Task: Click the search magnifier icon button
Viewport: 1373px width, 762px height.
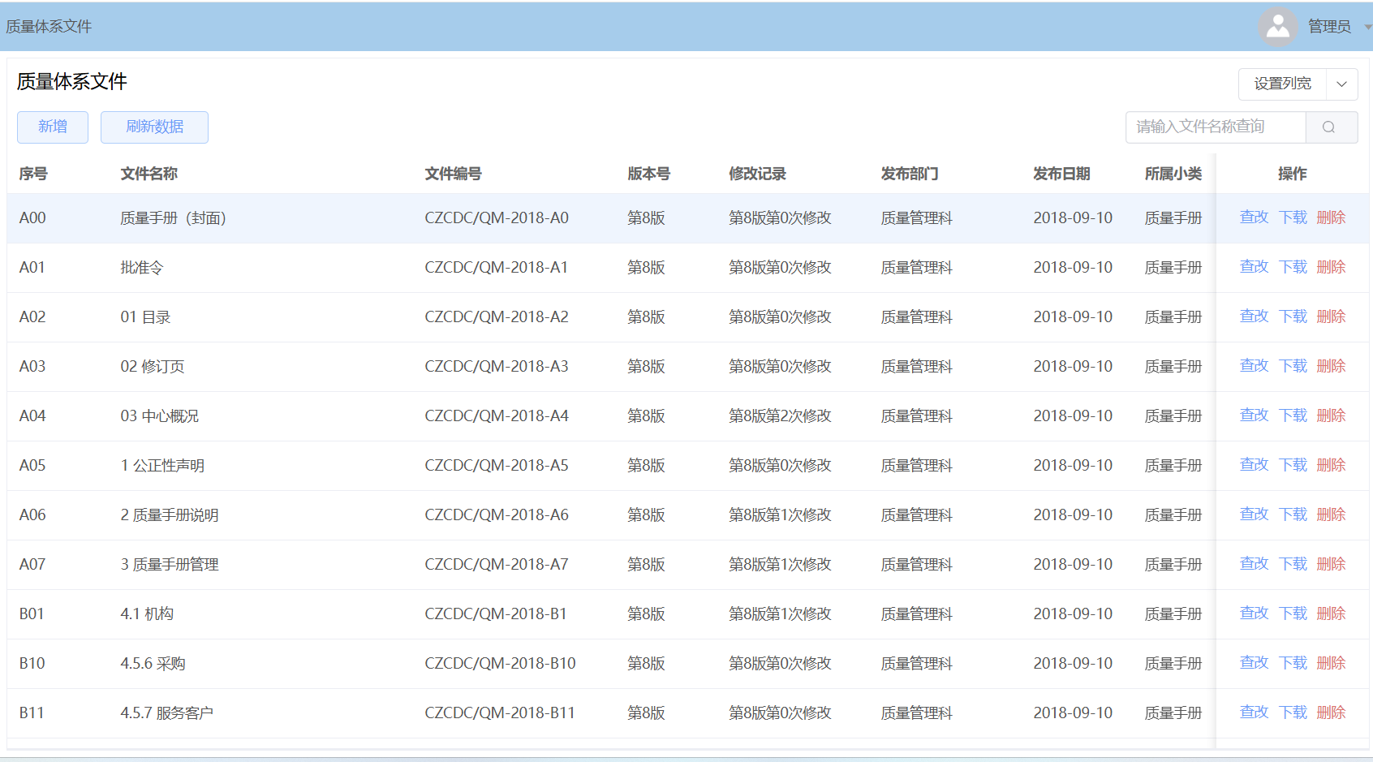Action: tap(1332, 127)
